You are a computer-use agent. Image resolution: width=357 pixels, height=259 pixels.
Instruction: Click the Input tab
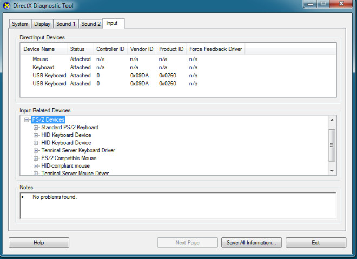click(113, 23)
